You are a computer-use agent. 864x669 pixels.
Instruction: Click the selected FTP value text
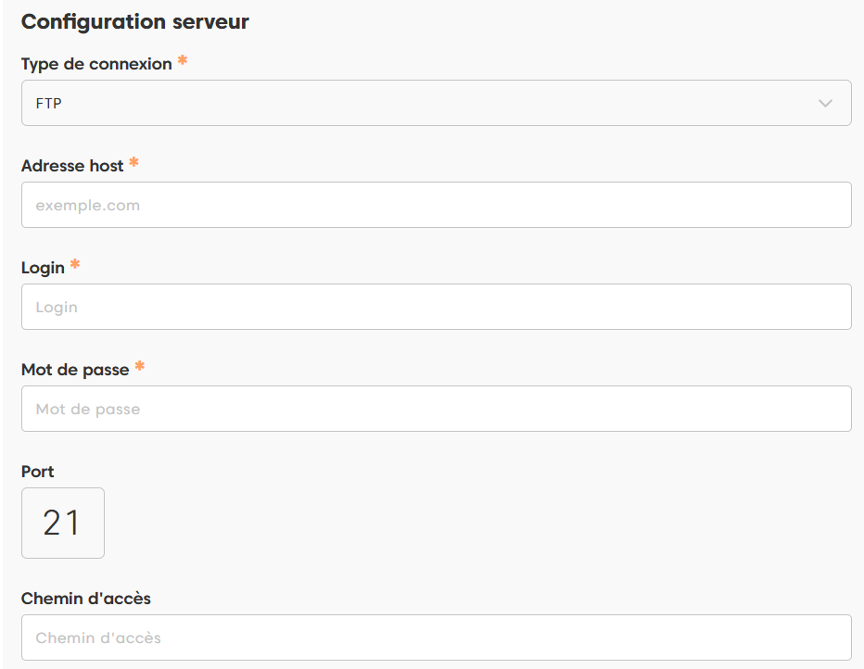click(x=49, y=104)
